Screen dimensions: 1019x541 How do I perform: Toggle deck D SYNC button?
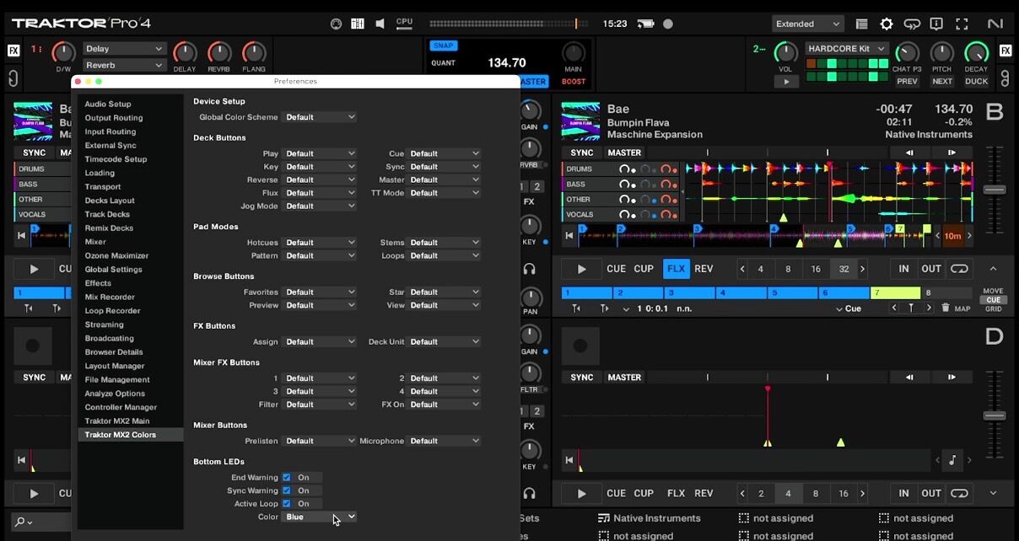(x=582, y=378)
